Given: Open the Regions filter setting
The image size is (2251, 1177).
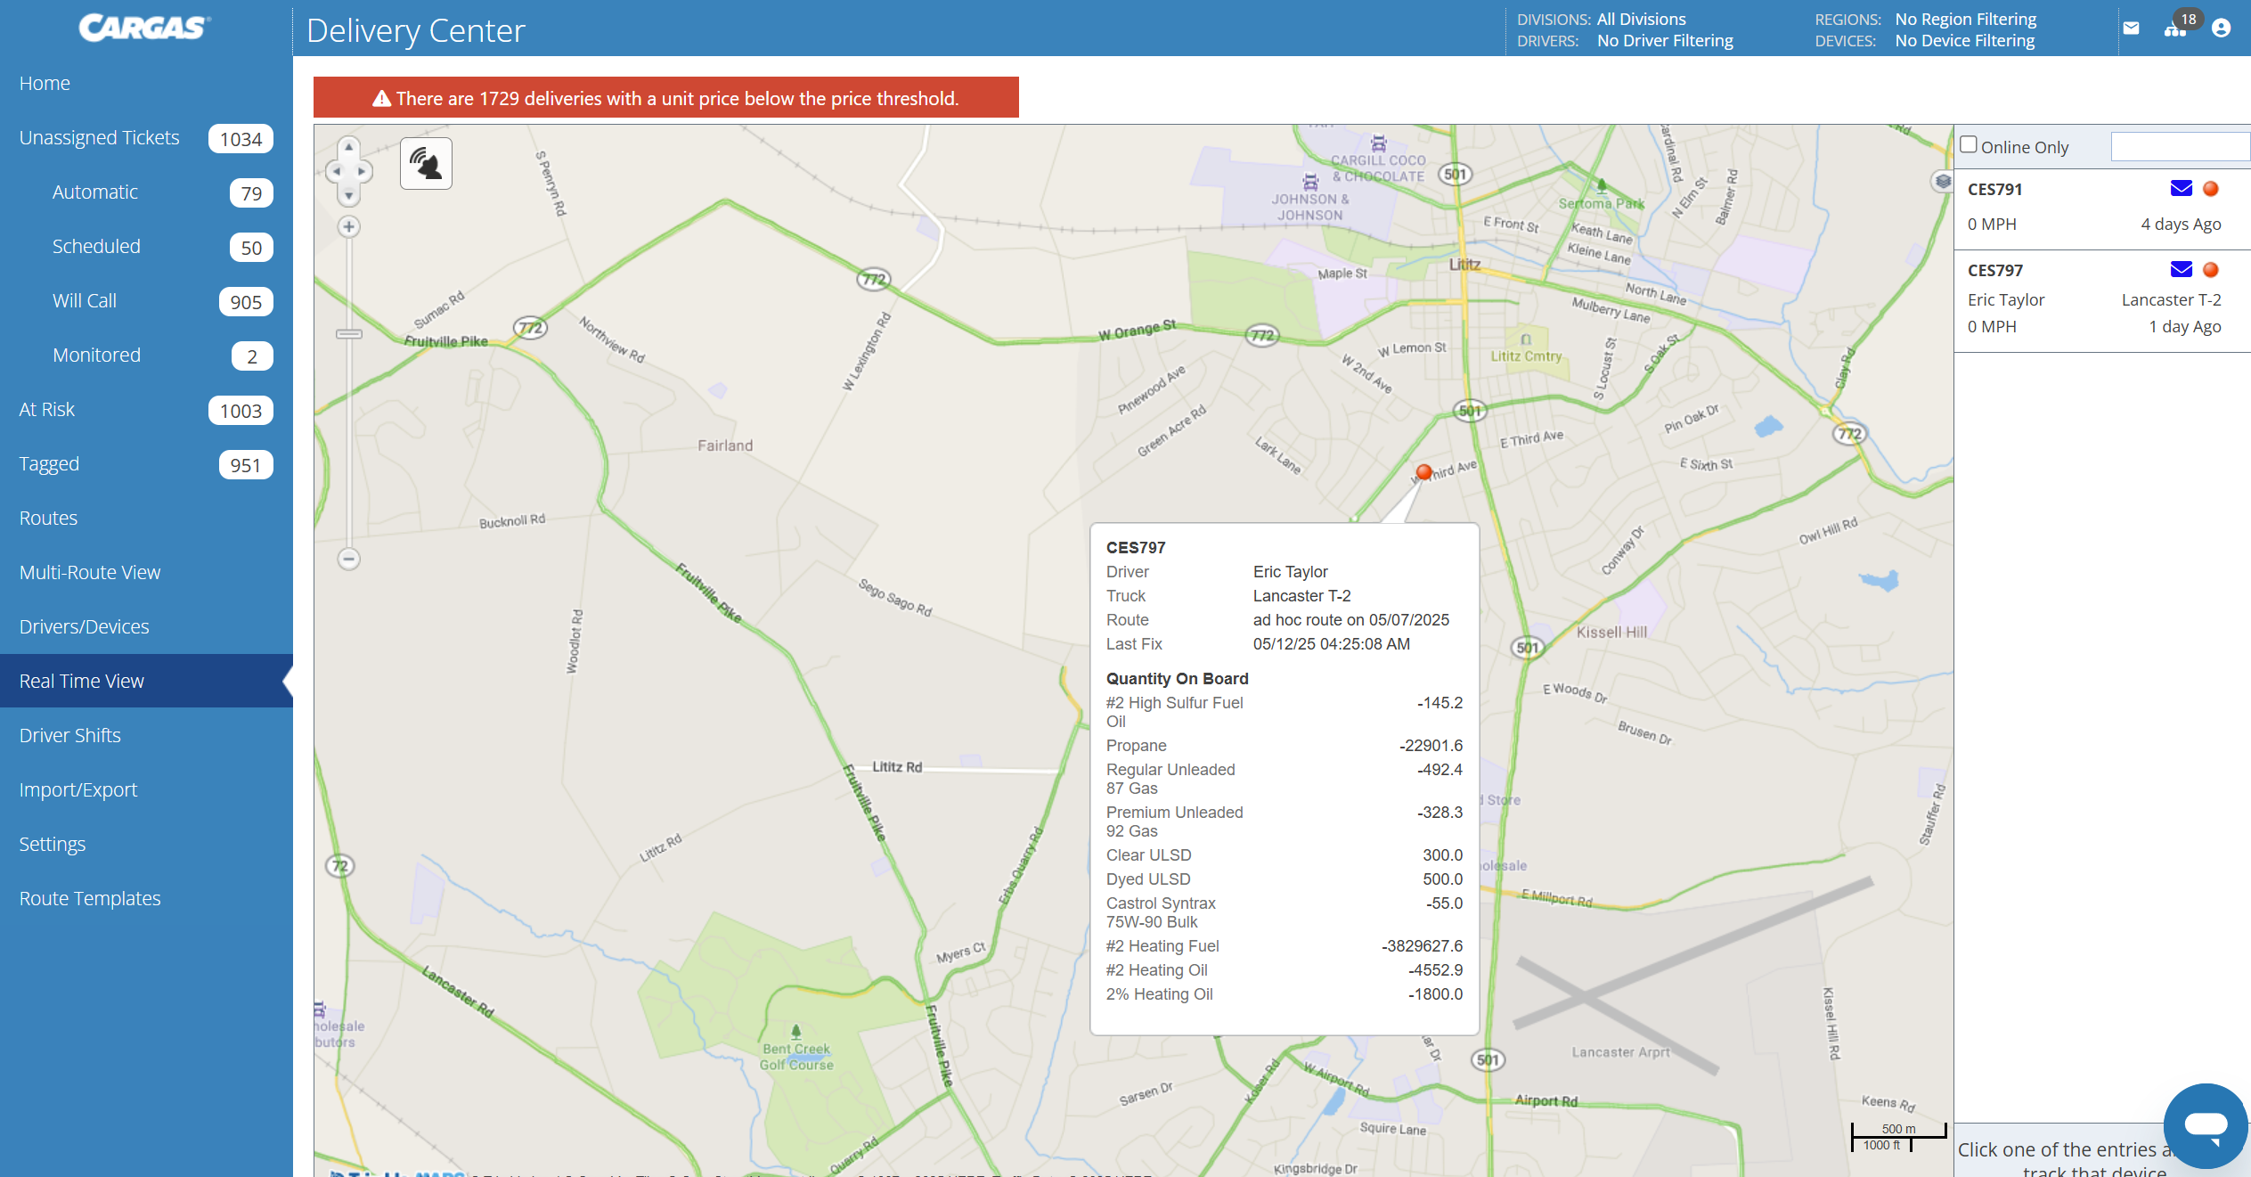Looking at the screenshot, I should click(x=1965, y=19).
